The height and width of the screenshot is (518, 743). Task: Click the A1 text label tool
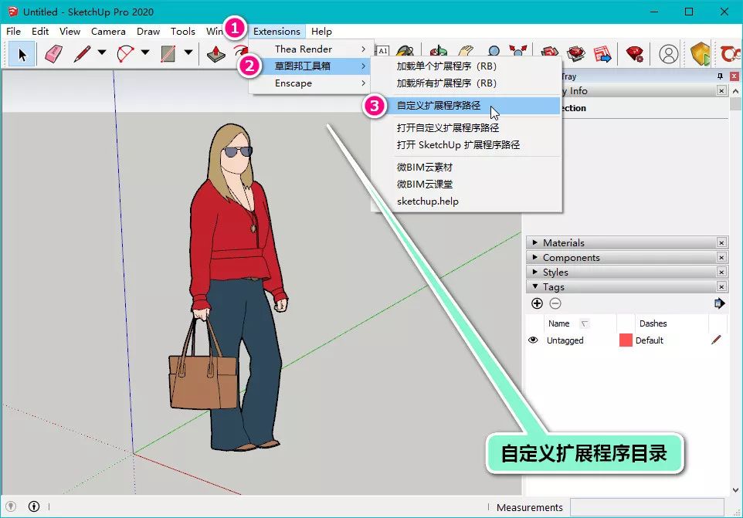[382, 50]
